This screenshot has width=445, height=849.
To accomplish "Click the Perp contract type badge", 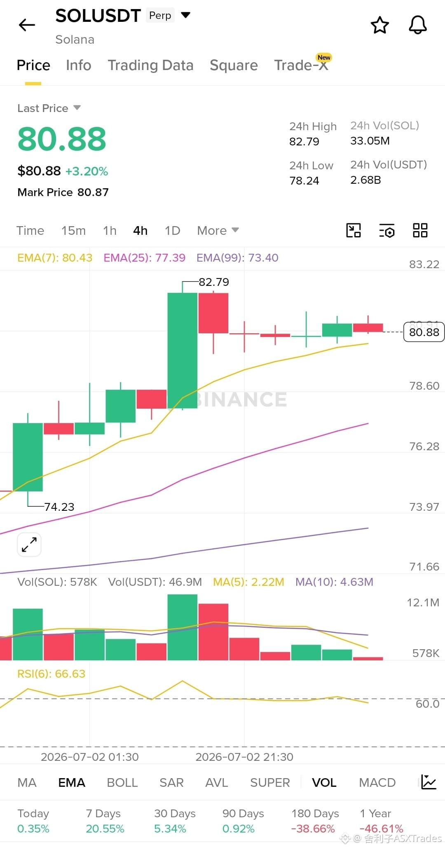I will (x=160, y=15).
